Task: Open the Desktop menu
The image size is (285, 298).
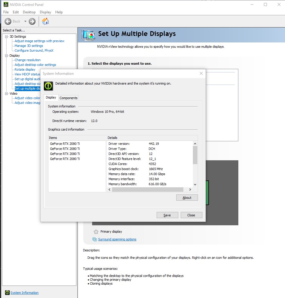Action: coord(29,12)
